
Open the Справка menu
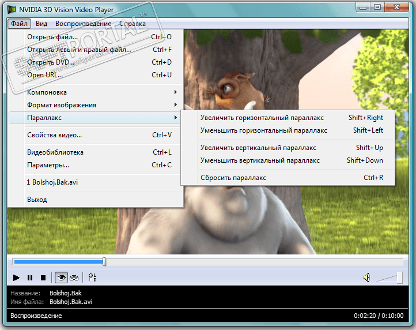click(133, 24)
